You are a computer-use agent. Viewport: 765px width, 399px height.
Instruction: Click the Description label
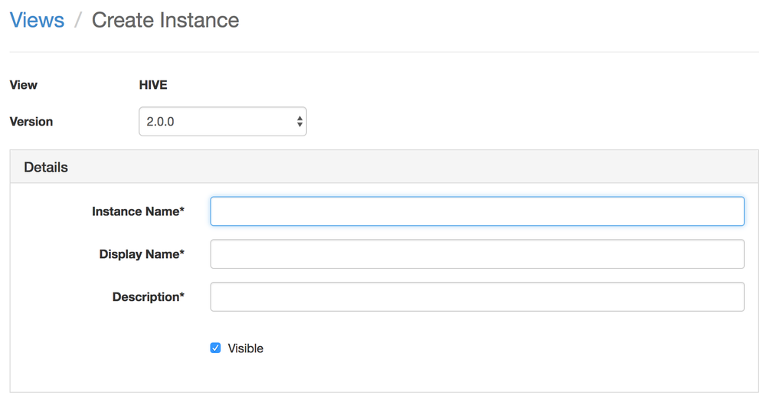pos(145,297)
